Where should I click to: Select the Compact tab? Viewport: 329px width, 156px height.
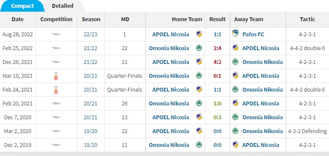(x=22, y=6)
